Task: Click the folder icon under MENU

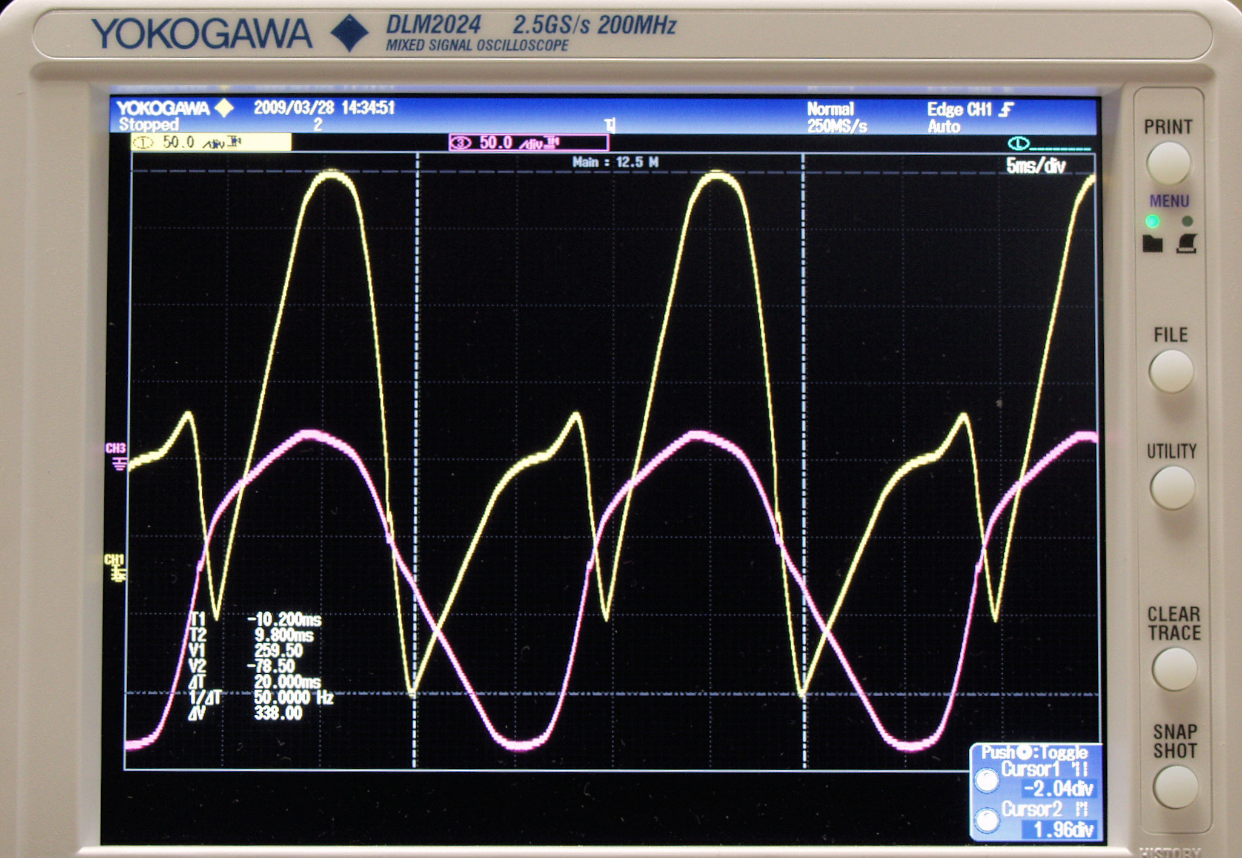Action: [x=1152, y=244]
